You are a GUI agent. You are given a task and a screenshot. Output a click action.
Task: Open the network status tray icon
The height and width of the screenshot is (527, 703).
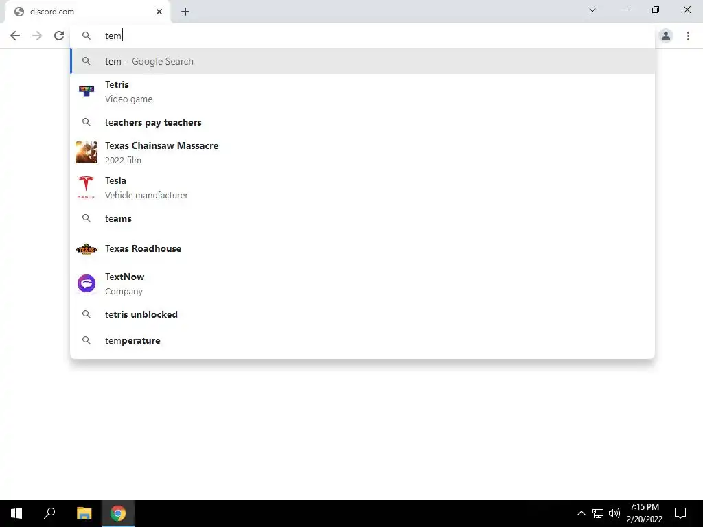click(x=598, y=513)
